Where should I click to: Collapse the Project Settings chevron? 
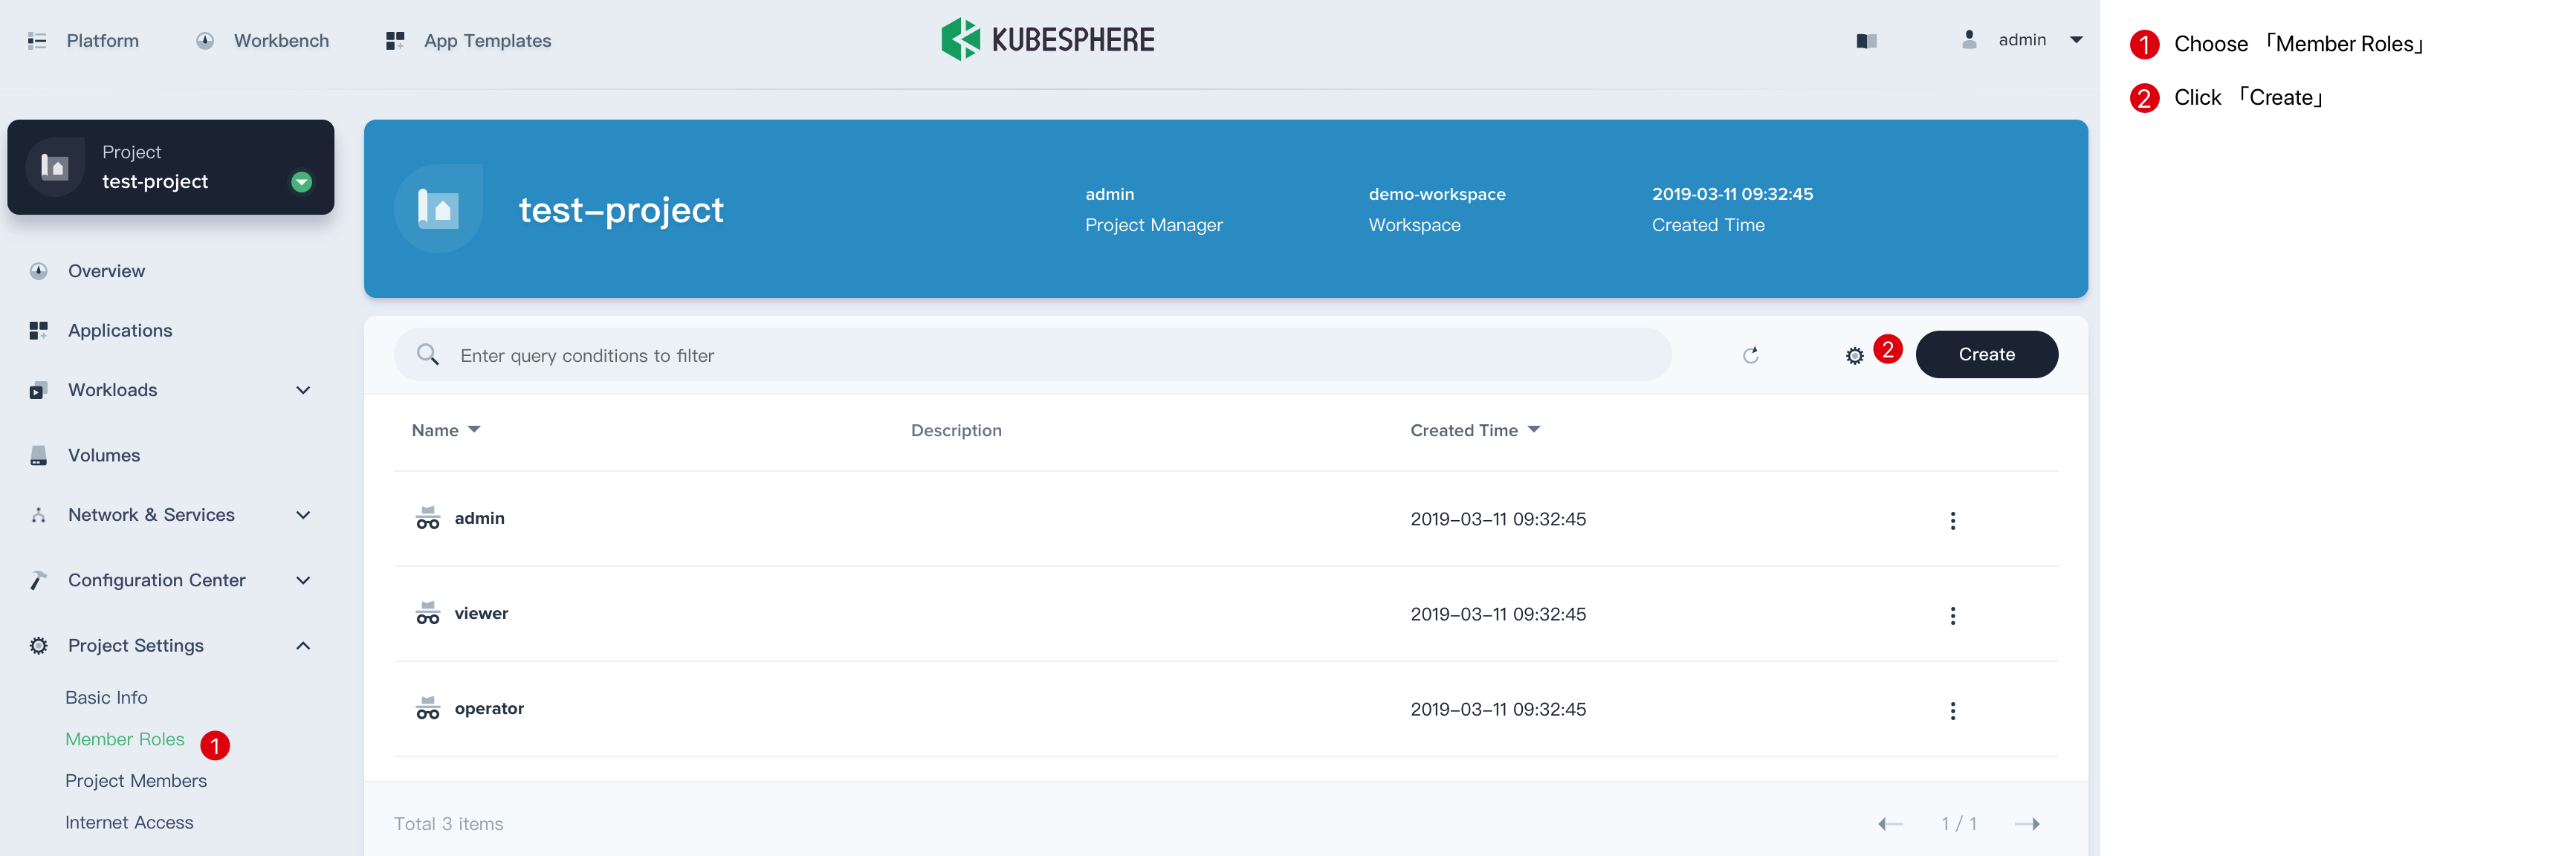[303, 646]
